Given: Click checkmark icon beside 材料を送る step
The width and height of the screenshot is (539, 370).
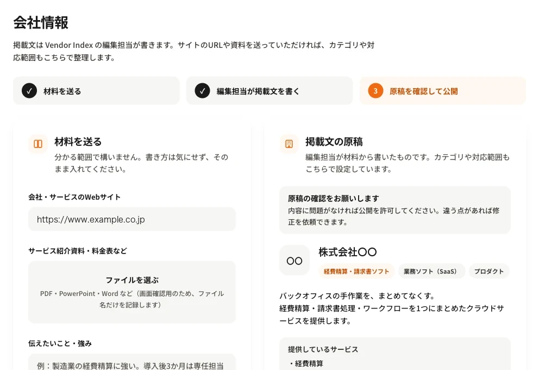Looking at the screenshot, I should tap(29, 91).
